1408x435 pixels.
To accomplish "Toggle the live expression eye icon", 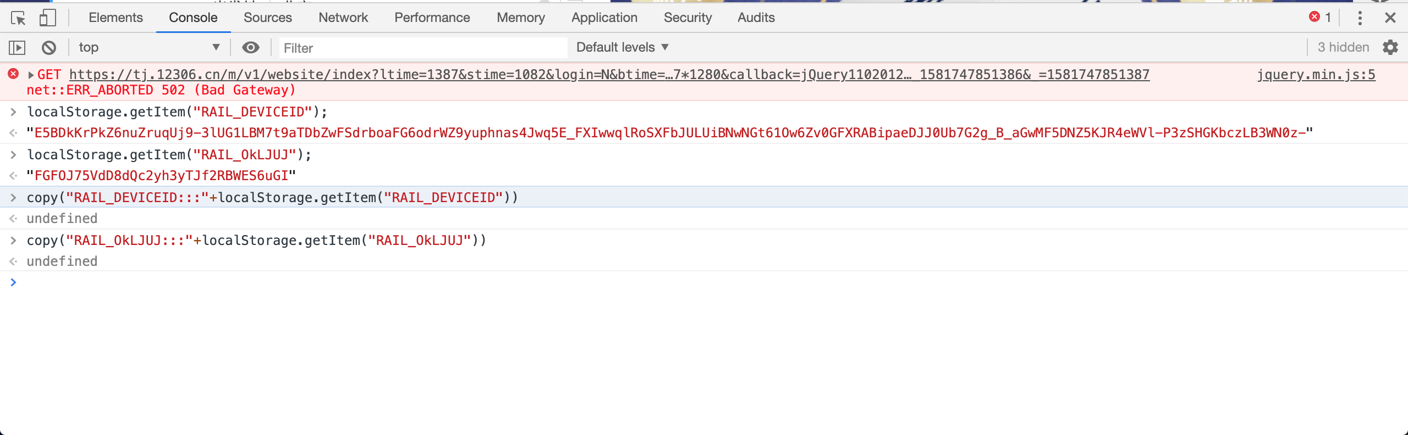I will 251,48.
